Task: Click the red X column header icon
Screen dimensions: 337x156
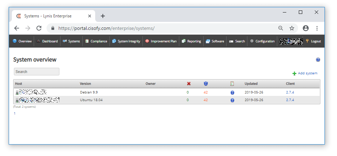Action: click(x=189, y=84)
